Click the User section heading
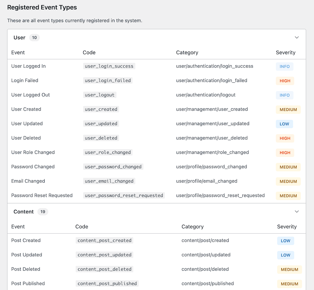Viewport: 314px width, 290px height. pos(19,37)
